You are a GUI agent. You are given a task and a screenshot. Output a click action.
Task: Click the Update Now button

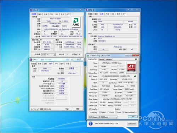(x=132, y=124)
